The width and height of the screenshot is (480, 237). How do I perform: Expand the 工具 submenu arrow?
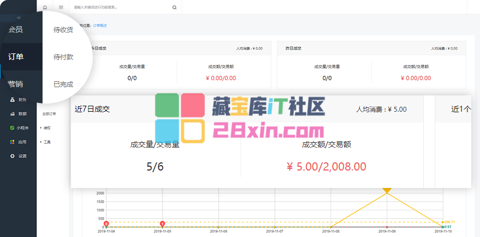[41, 142]
